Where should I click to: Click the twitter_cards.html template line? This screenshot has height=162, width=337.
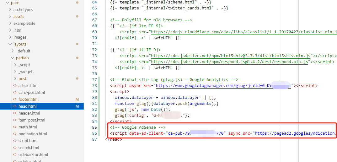(169, 8)
